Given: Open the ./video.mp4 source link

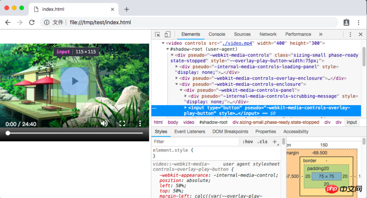Looking at the screenshot, I should 237,43.
